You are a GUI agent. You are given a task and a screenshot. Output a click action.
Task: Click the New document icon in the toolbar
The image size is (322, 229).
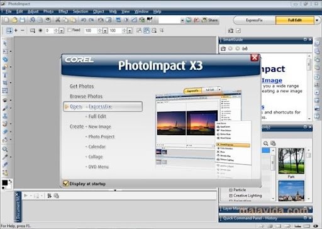coord(7,20)
